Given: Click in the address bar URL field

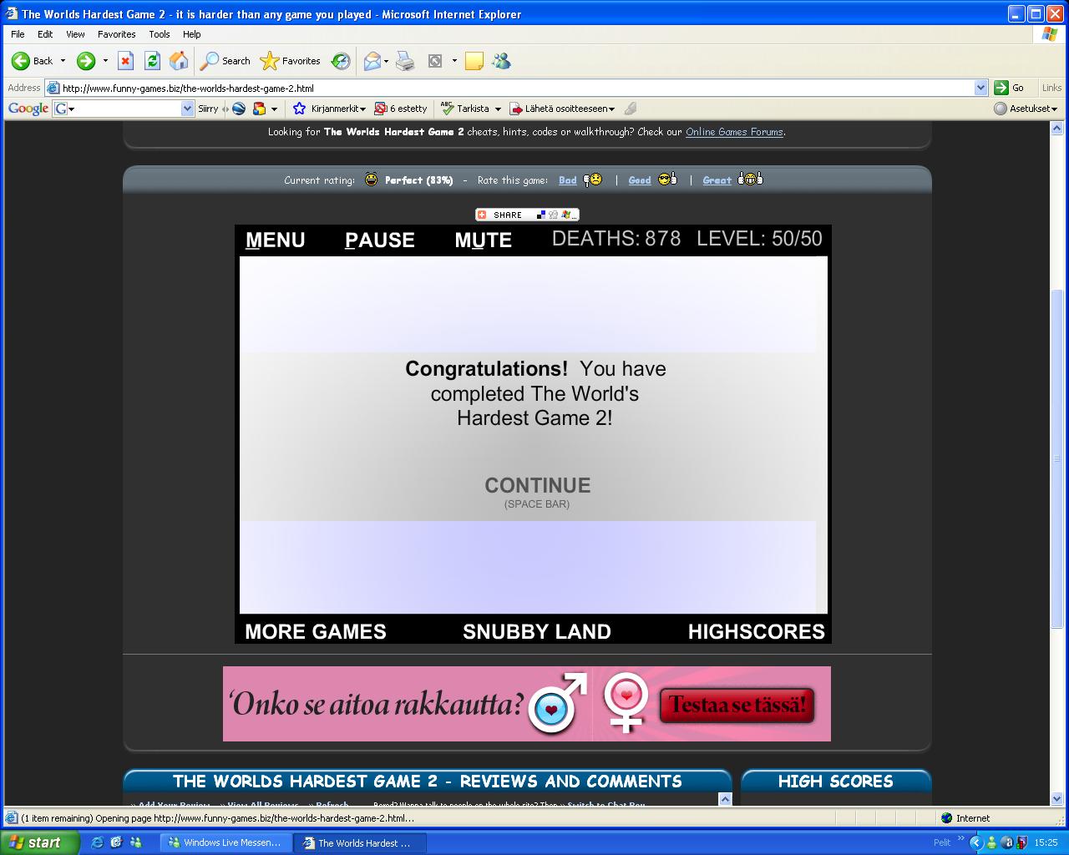Looking at the screenshot, I should (509, 88).
